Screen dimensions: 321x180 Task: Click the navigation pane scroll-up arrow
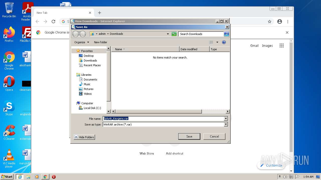(x=109, y=48)
